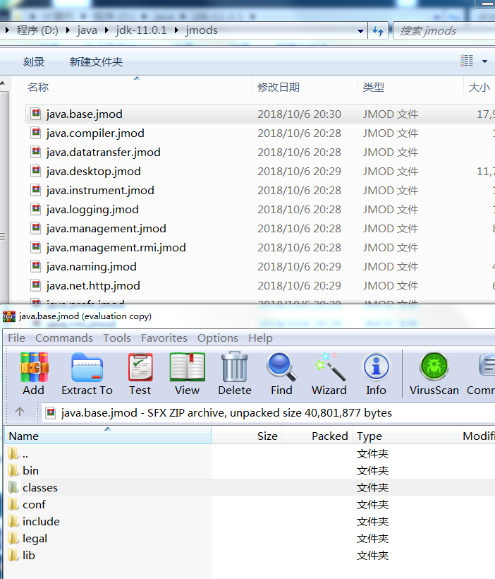Sort by 修改日期 column header
This screenshot has height=579, width=495.
(x=305, y=88)
